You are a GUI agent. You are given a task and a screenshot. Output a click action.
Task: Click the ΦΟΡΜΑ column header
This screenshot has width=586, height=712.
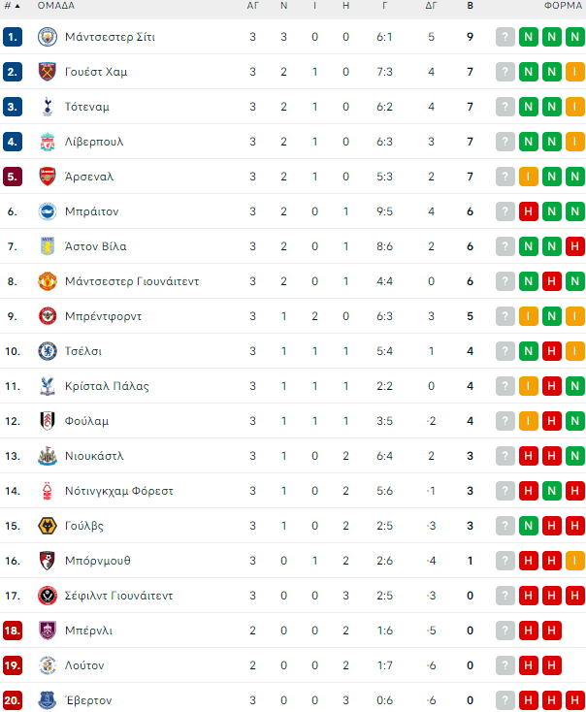(563, 6)
